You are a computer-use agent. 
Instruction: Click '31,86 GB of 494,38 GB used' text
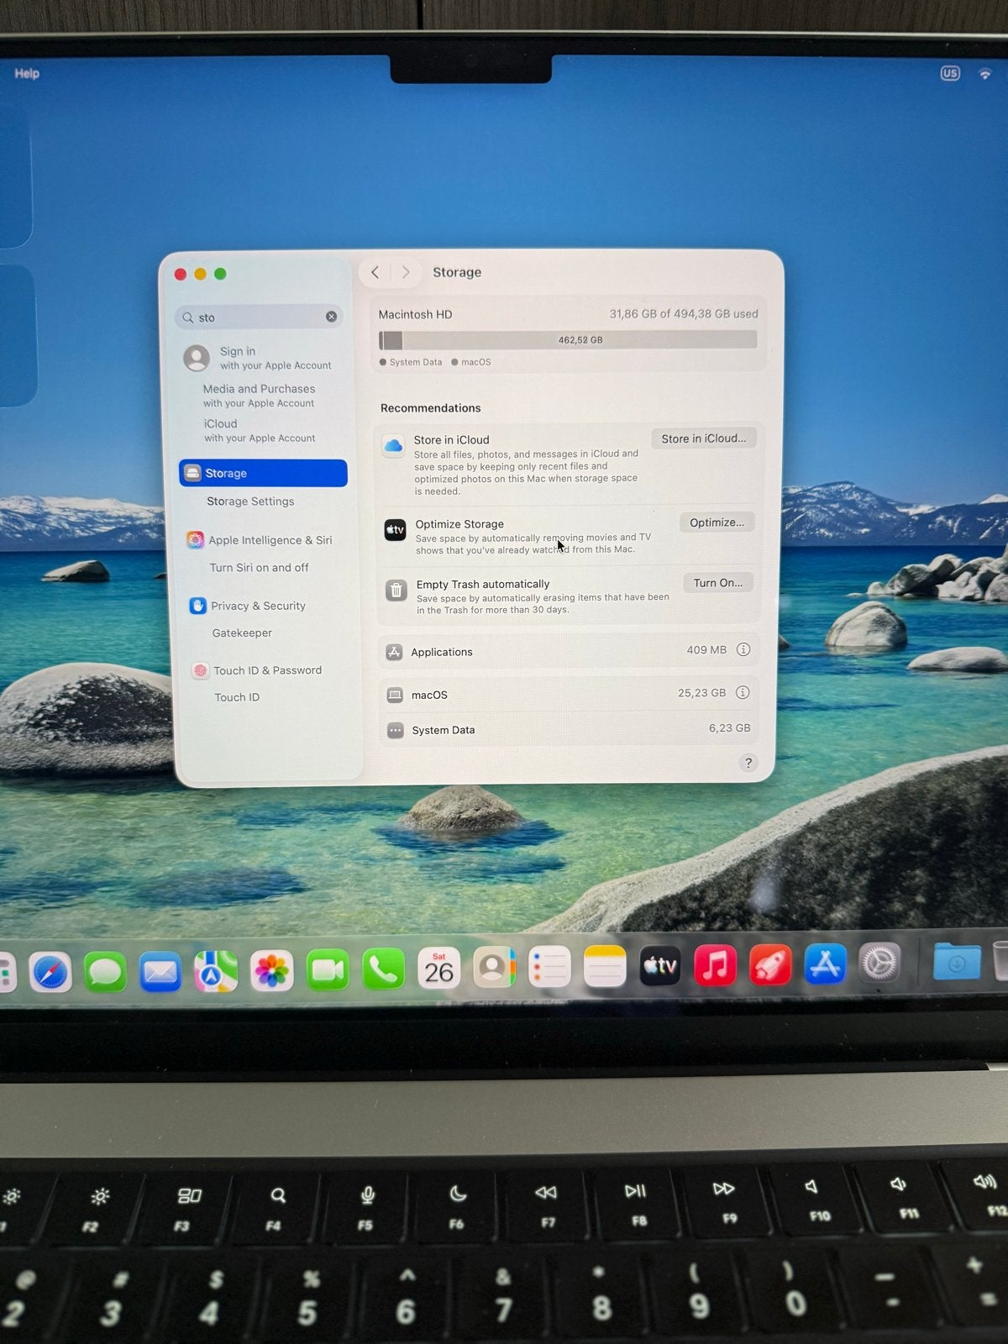(x=684, y=313)
